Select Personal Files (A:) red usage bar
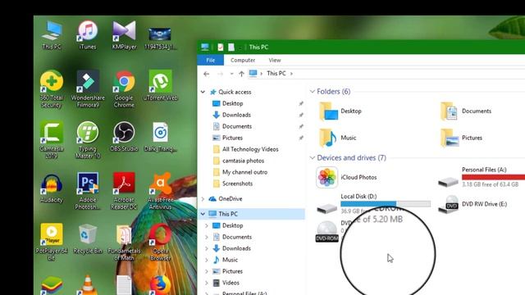525x295 pixels. (494, 177)
